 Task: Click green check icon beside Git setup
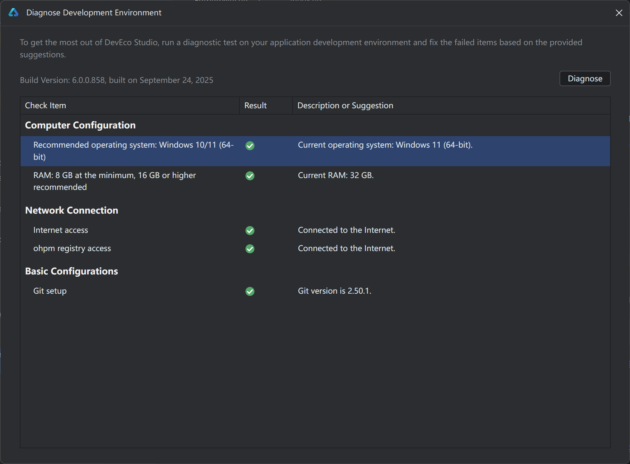point(250,291)
